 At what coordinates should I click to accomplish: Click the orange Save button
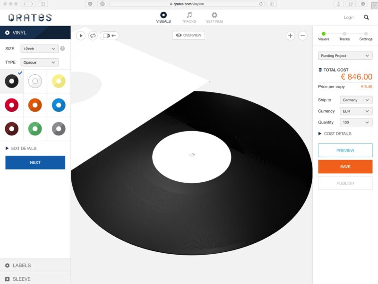tap(345, 167)
